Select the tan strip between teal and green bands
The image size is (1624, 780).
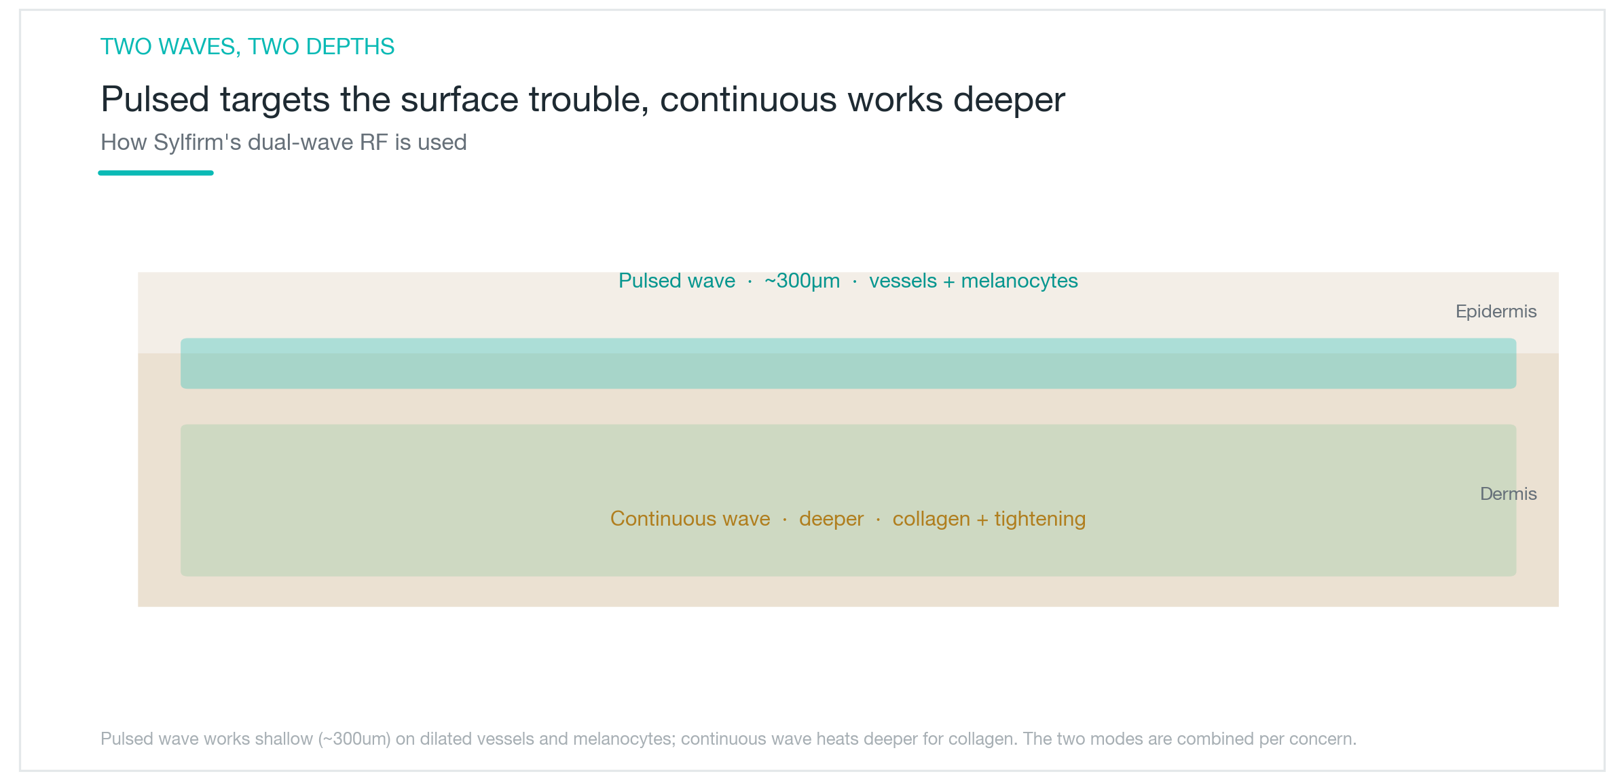848,407
